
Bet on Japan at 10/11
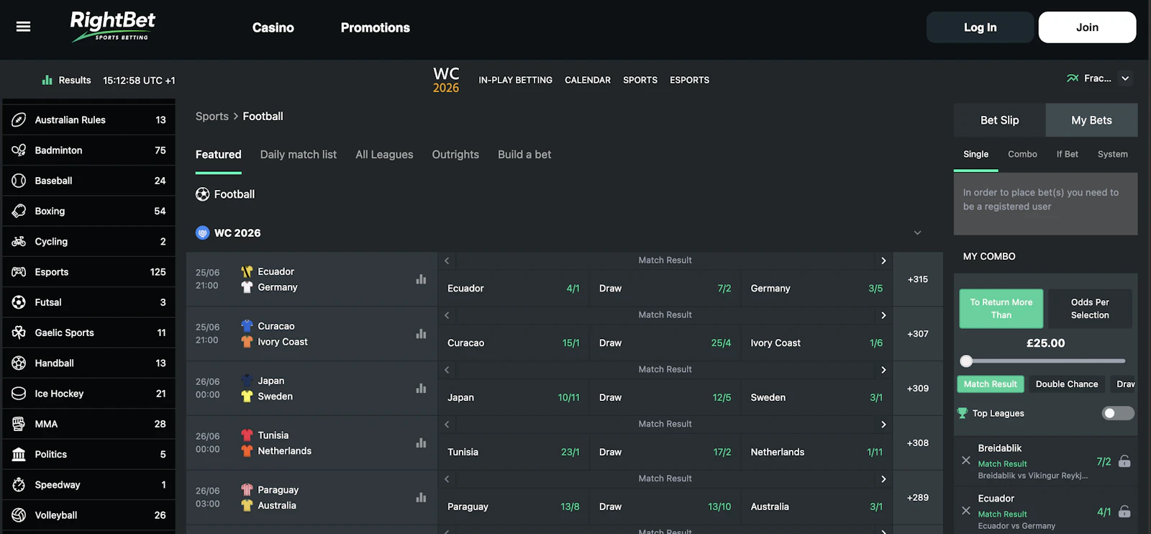click(x=514, y=398)
